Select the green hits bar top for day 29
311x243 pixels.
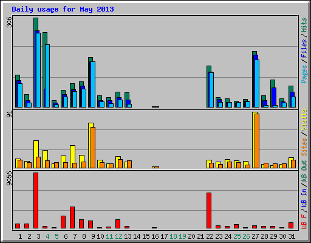pos(273,84)
